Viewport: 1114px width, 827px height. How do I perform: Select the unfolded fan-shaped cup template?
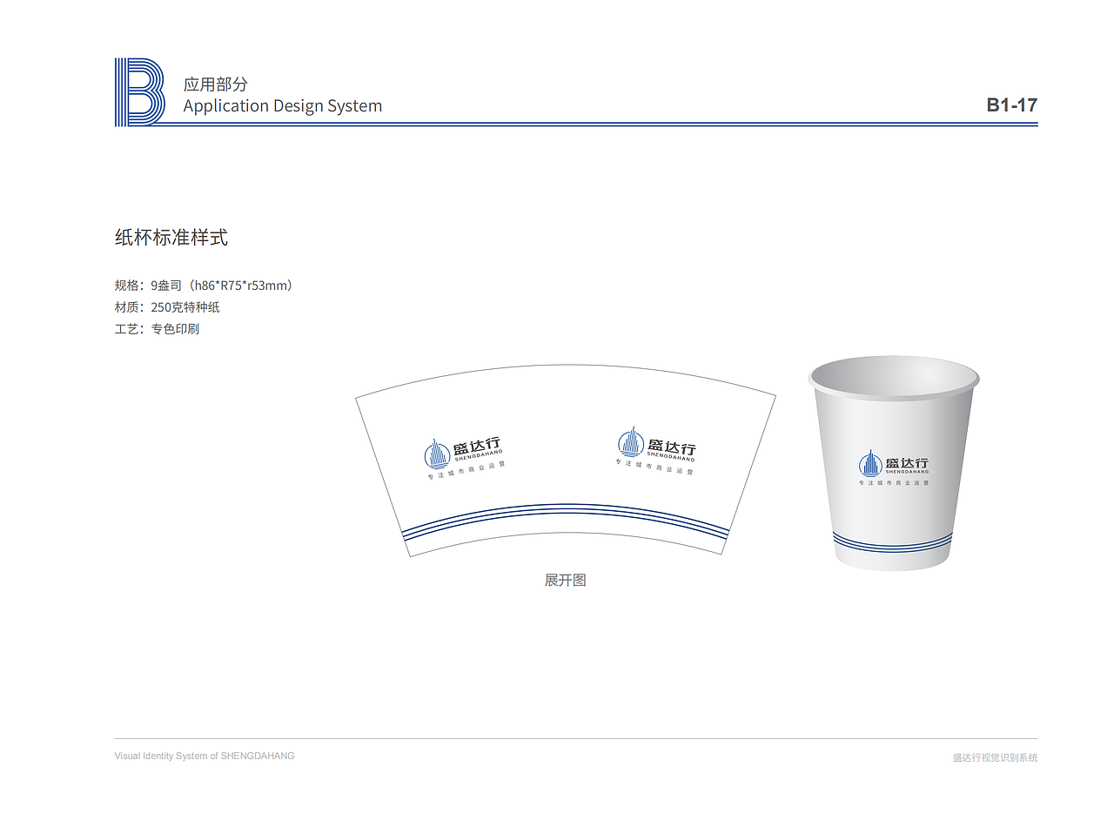(566, 461)
